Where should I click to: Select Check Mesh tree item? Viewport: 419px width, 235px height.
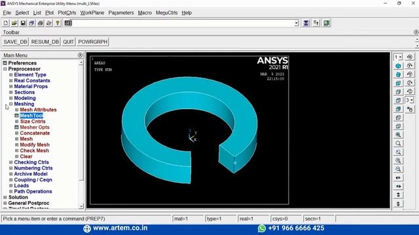tap(35, 151)
